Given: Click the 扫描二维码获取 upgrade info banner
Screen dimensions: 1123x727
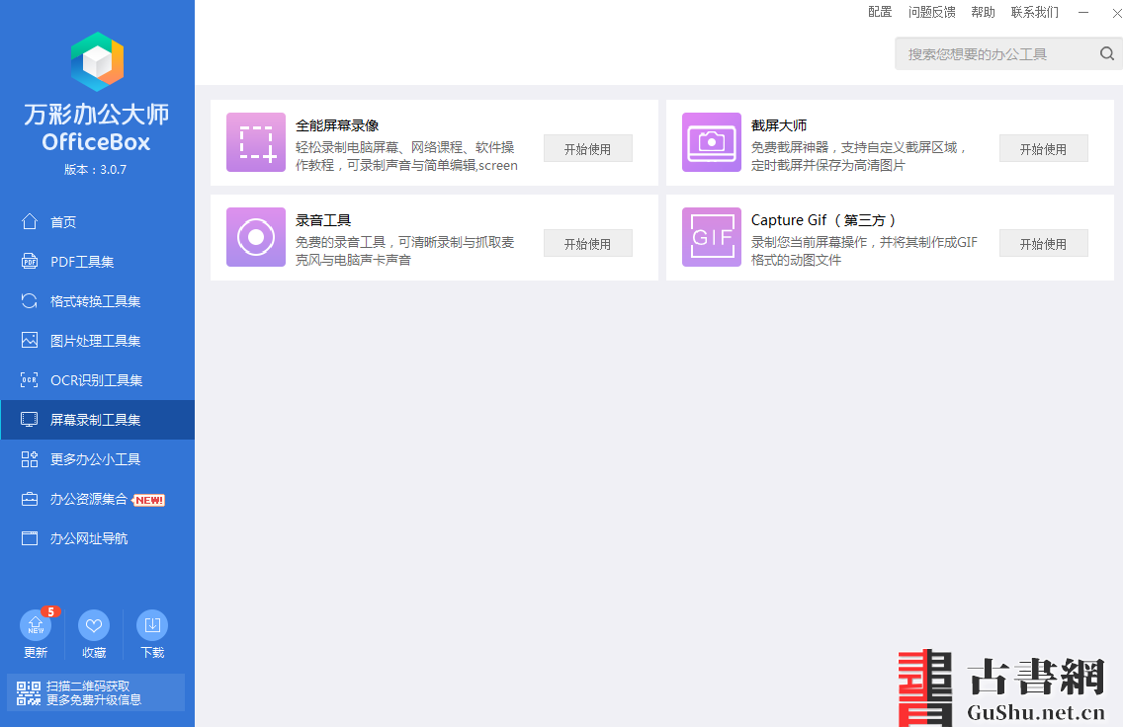Looking at the screenshot, I should [95, 692].
